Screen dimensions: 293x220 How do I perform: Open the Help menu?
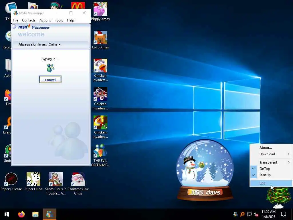[x=70, y=20]
